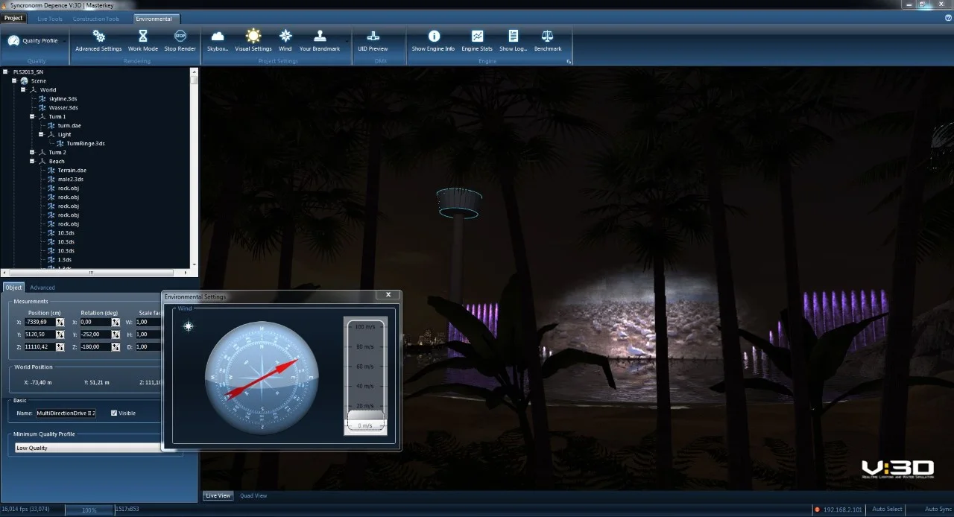Click the Quality Profile gauge icon
Screen dimensions: 954x517
pyautogui.click(x=13, y=40)
